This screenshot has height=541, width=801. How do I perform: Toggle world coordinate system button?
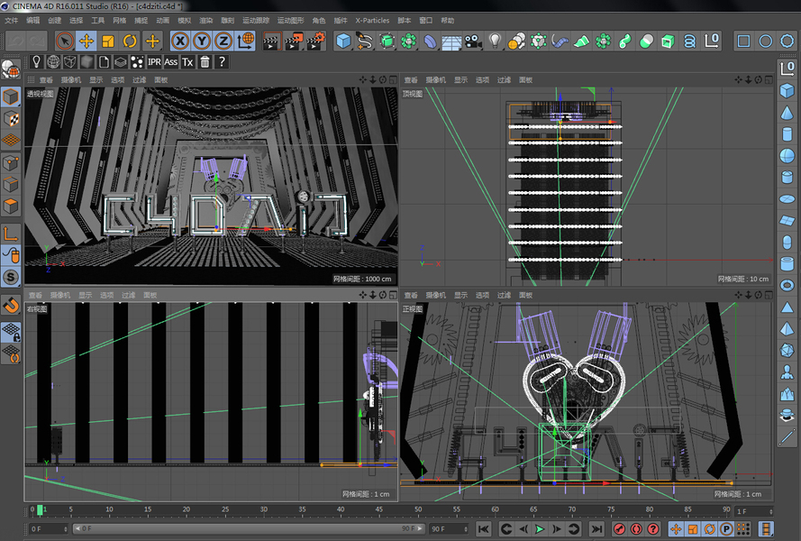click(246, 41)
